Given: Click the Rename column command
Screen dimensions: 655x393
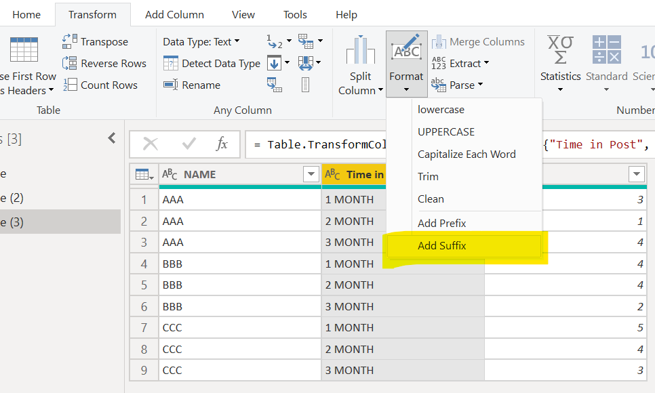Looking at the screenshot, I should pos(192,85).
